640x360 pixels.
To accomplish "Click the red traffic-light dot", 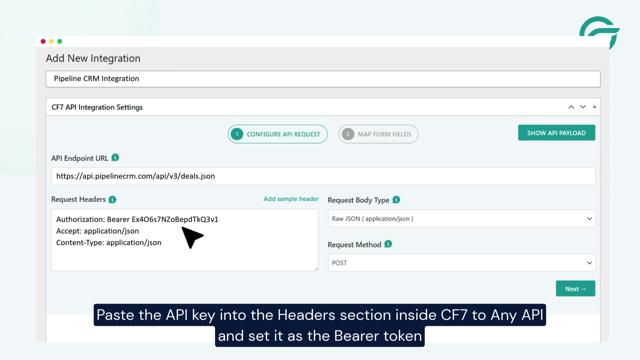I will (43, 41).
